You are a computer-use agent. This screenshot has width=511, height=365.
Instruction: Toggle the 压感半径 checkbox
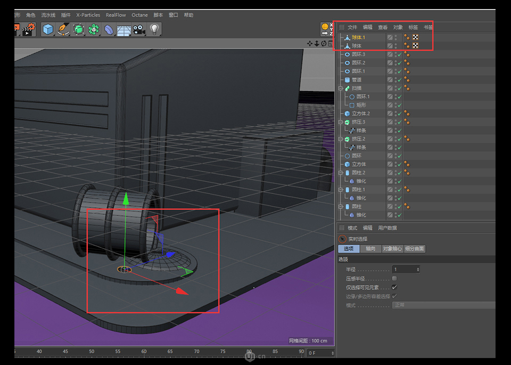click(394, 278)
